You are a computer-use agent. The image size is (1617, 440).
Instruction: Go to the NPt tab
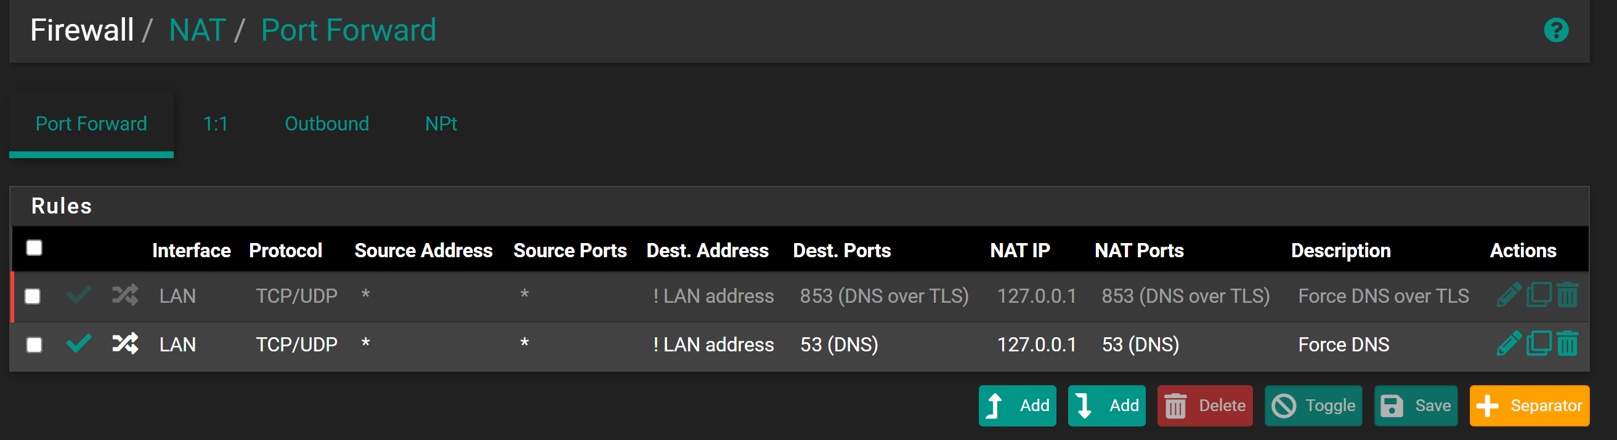click(x=440, y=124)
